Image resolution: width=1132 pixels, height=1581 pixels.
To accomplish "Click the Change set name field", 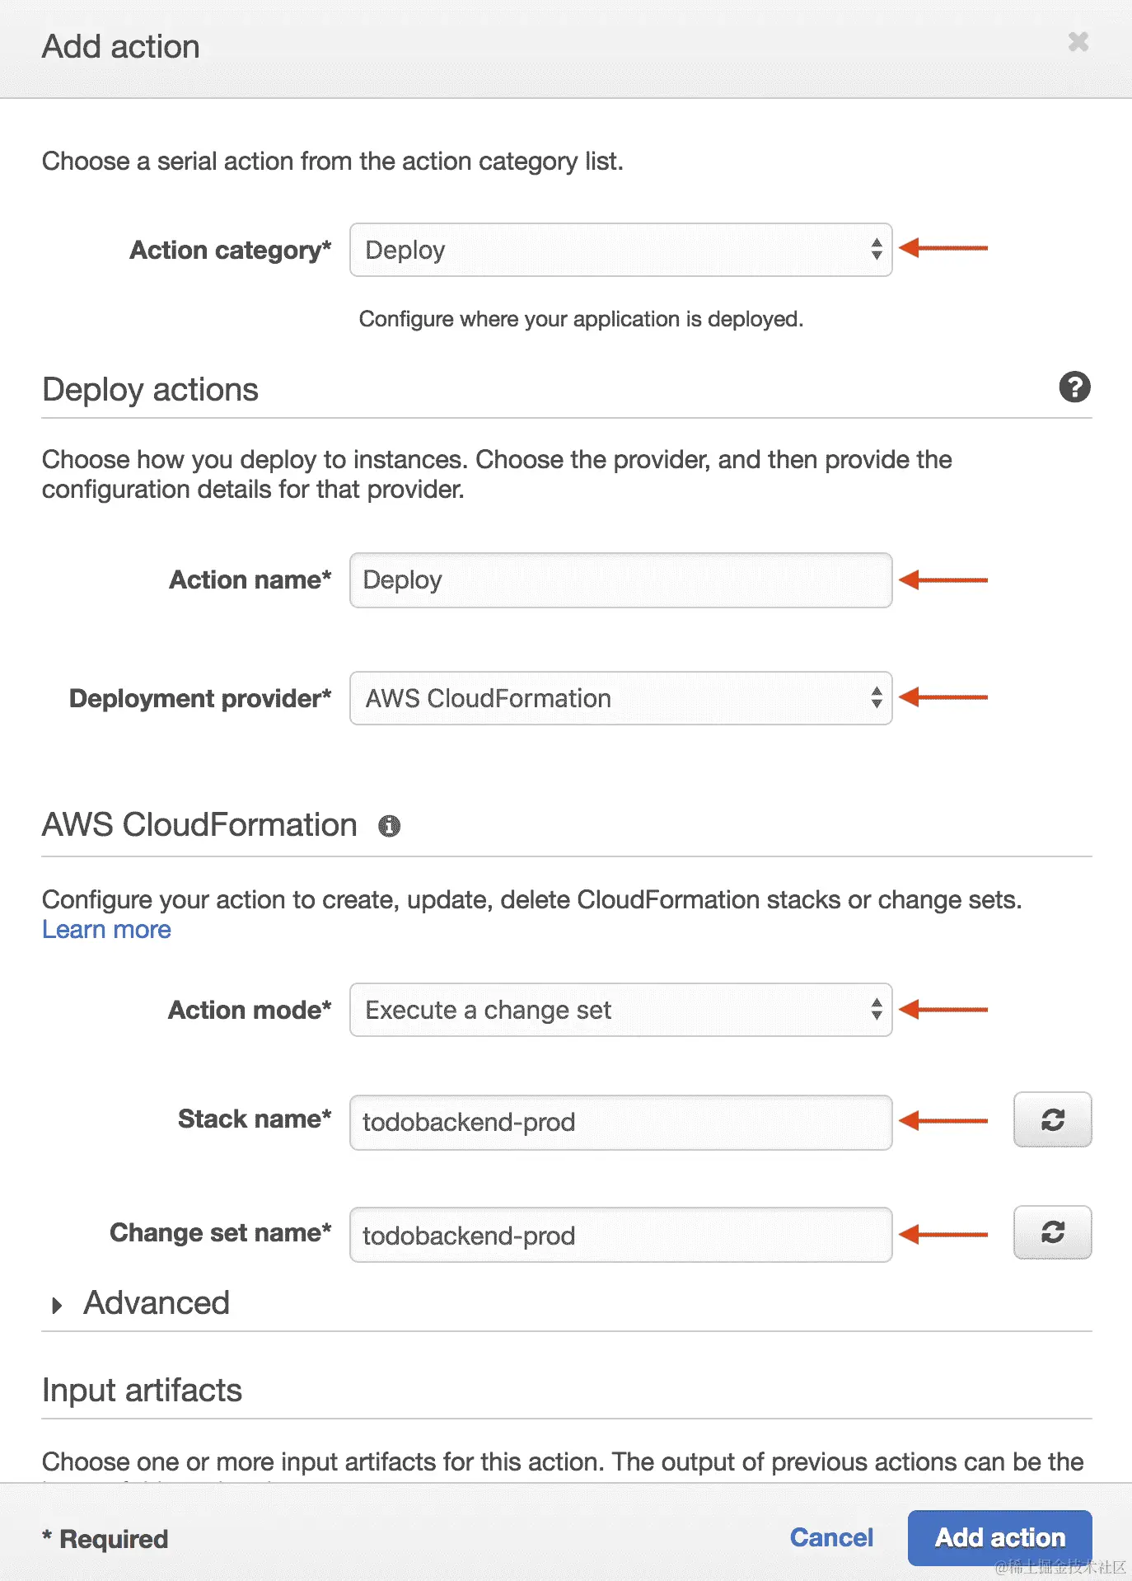I will tap(620, 1235).
